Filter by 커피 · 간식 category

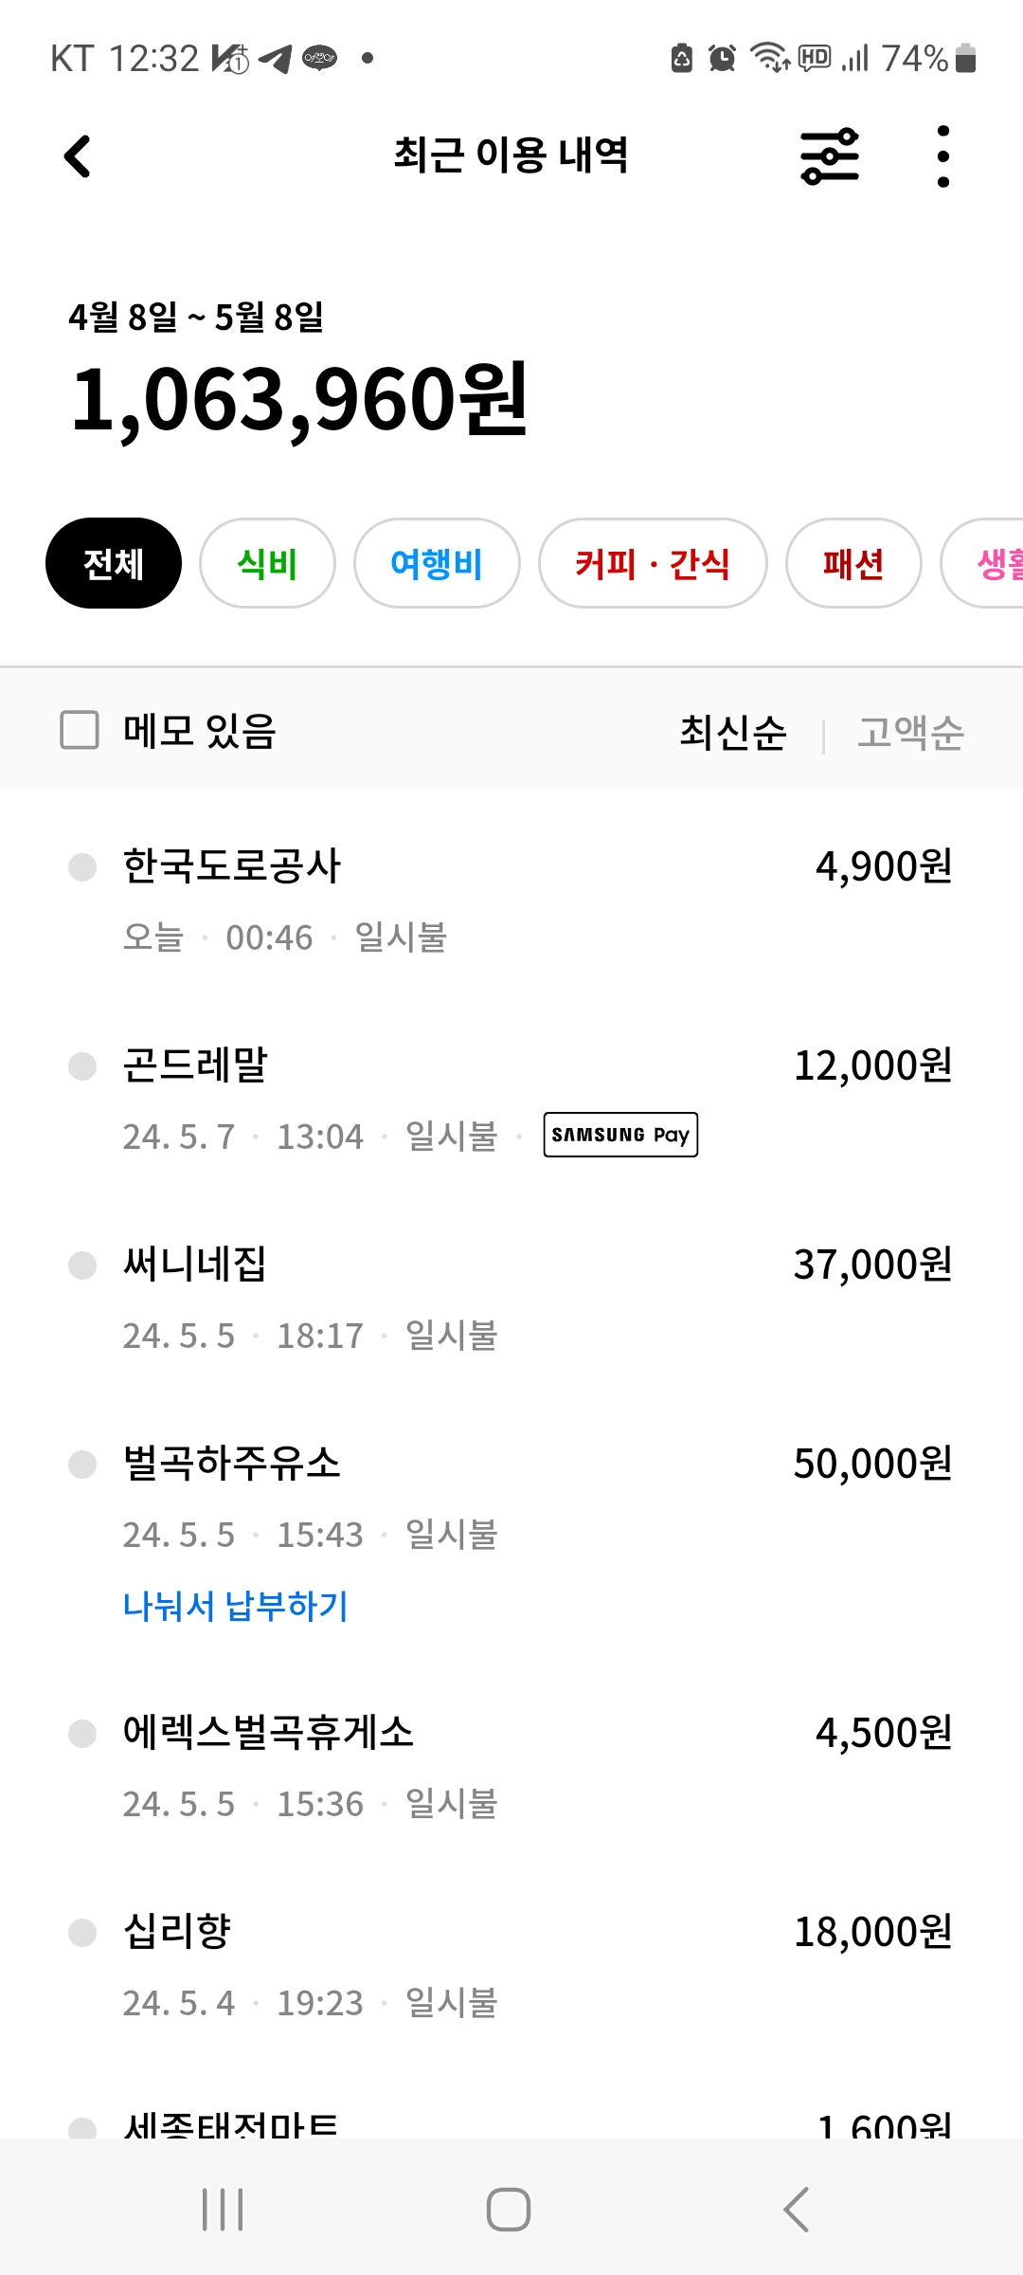tap(653, 563)
